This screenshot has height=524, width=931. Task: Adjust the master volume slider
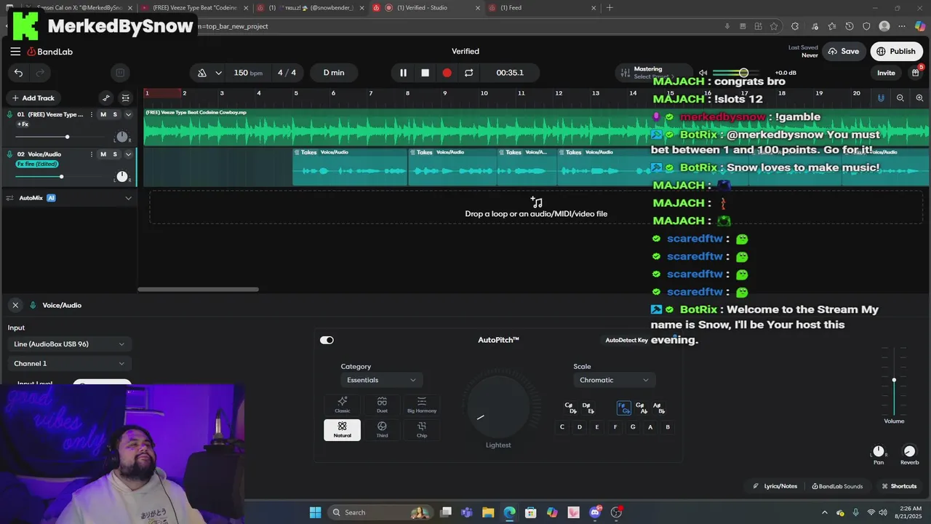point(742,73)
